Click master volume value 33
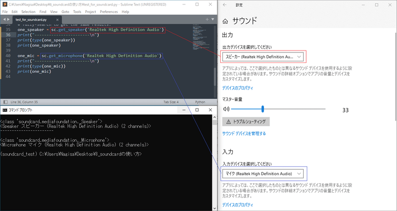Screen dimensions: 397x211 [x=345, y=110]
